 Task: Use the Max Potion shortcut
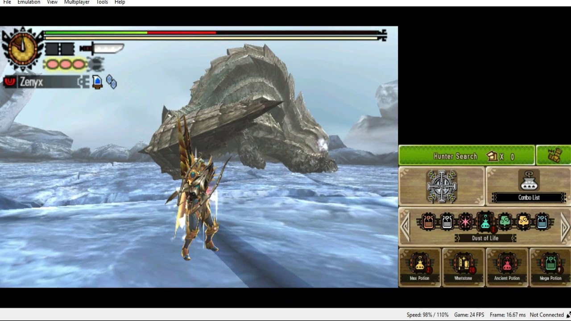point(419,267)
